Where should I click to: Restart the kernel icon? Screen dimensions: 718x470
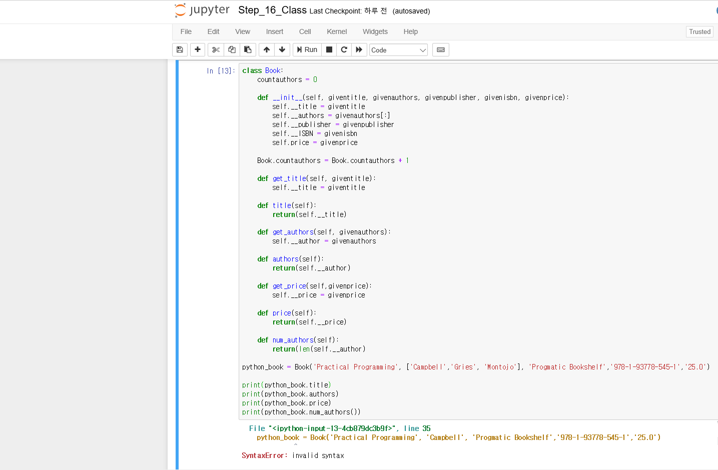pos(344,49)
